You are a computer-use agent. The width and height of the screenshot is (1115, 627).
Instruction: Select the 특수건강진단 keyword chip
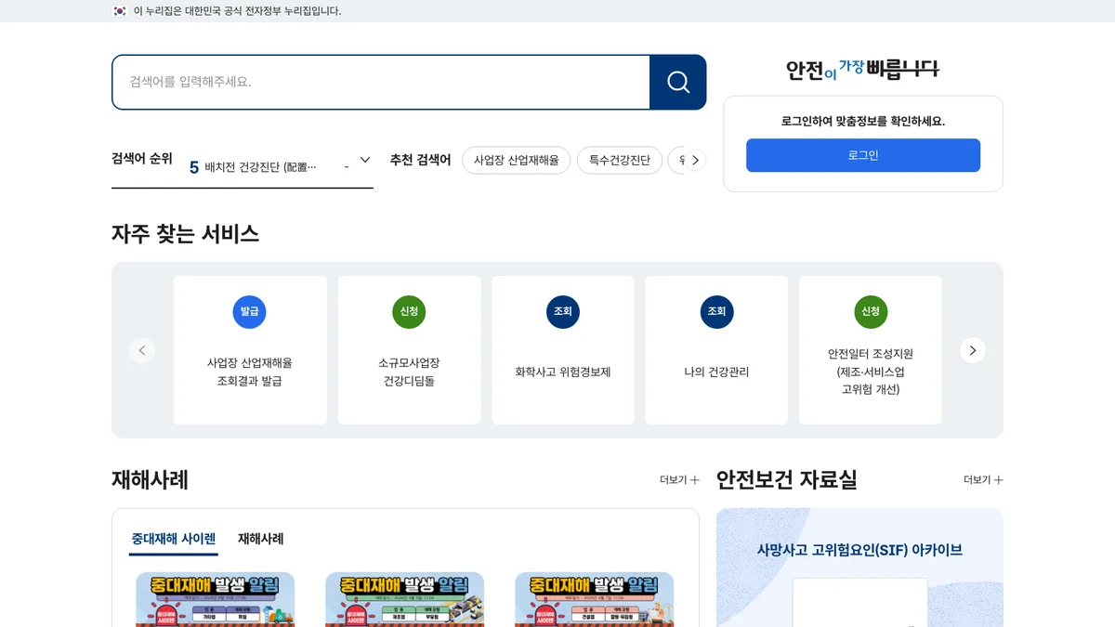[x=619, y=161]
